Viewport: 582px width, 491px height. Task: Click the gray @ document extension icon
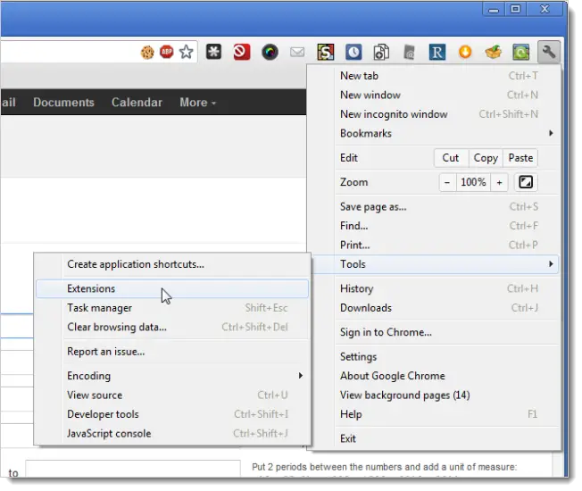coord(409,53)
